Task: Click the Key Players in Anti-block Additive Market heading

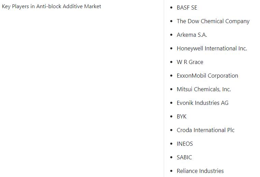Action: [x=52, y=6]
